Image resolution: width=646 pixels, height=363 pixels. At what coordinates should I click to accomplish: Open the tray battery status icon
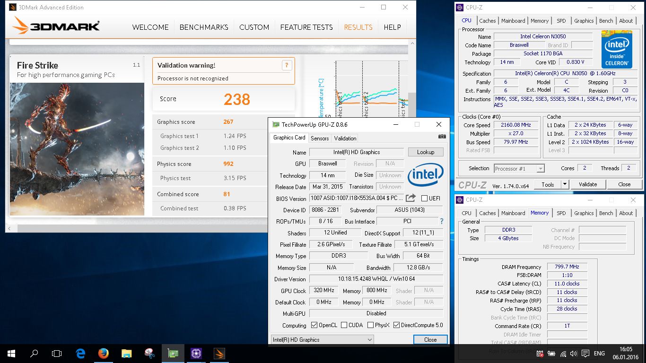pos(552,354)
